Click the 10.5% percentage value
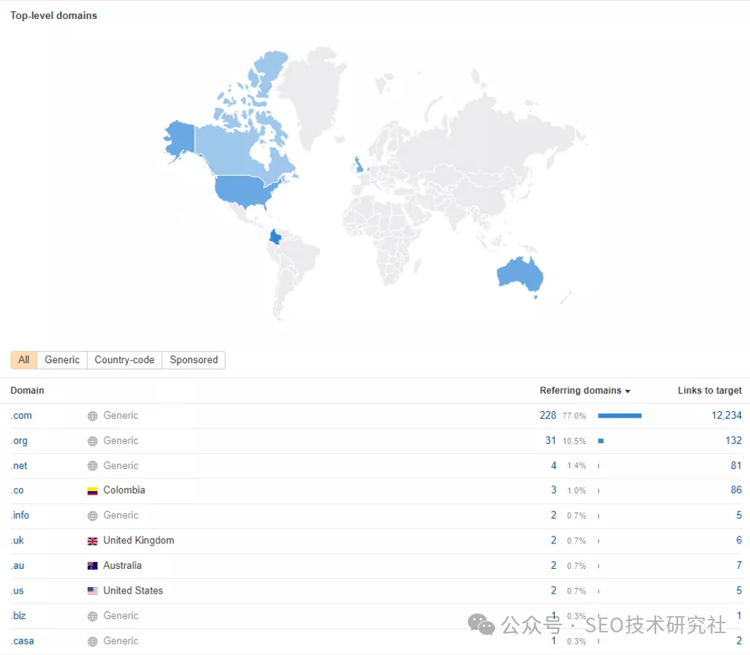This screenshot has width=750, height=655. (x=574, y=441)
